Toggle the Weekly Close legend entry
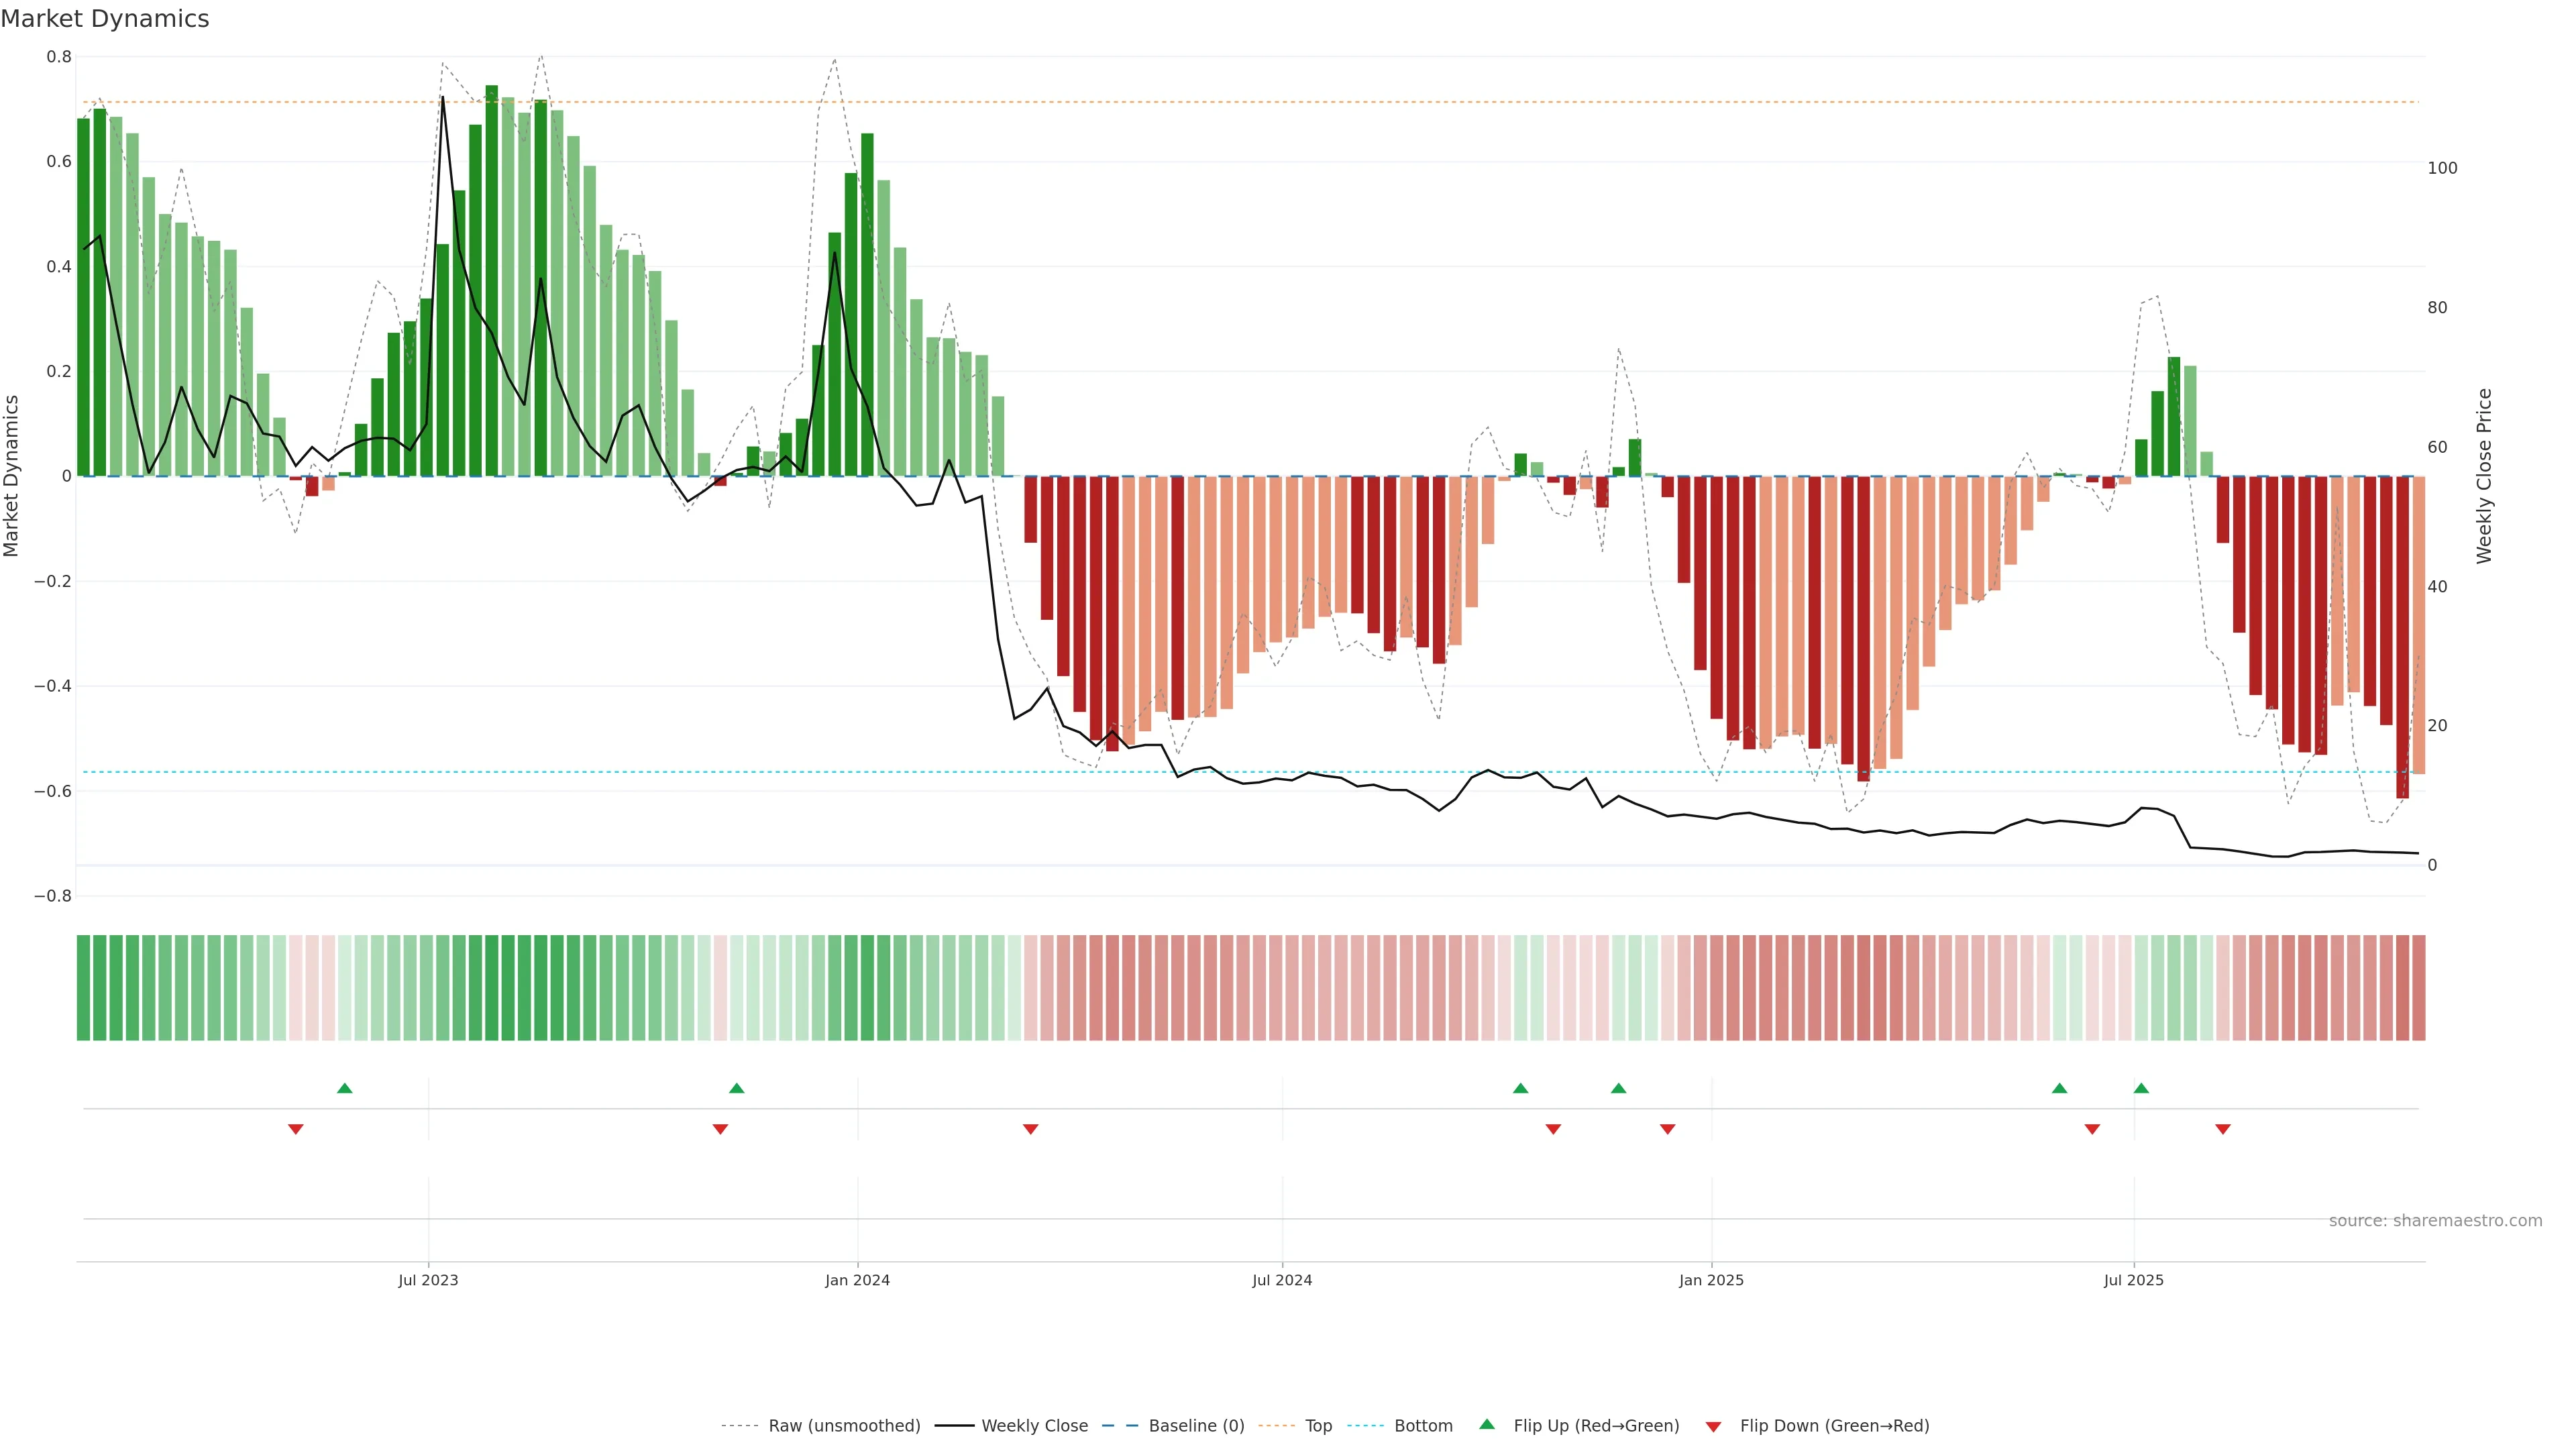 pyautogui.click(x=1034, y=1426)
